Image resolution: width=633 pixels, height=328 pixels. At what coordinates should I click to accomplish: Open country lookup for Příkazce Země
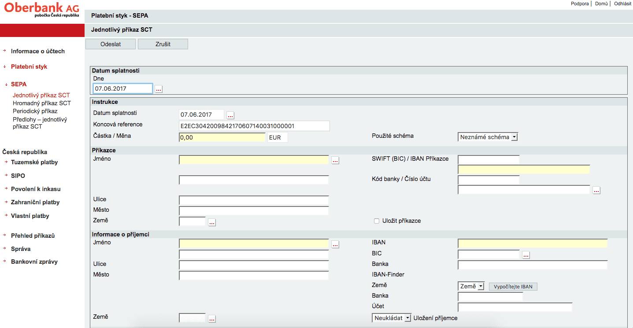pos(212,222)
